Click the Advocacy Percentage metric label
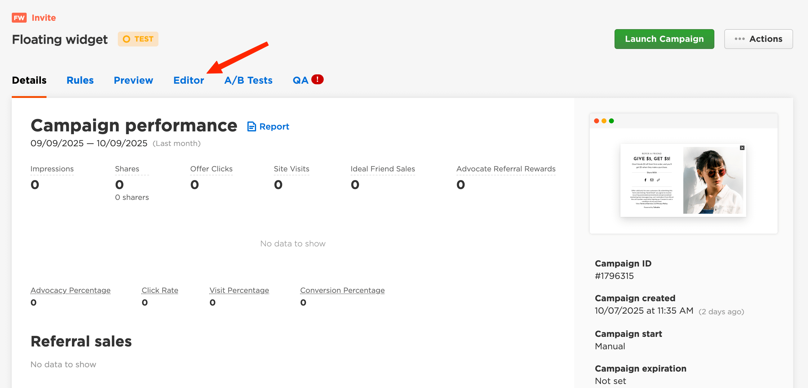 coord(70,290)
